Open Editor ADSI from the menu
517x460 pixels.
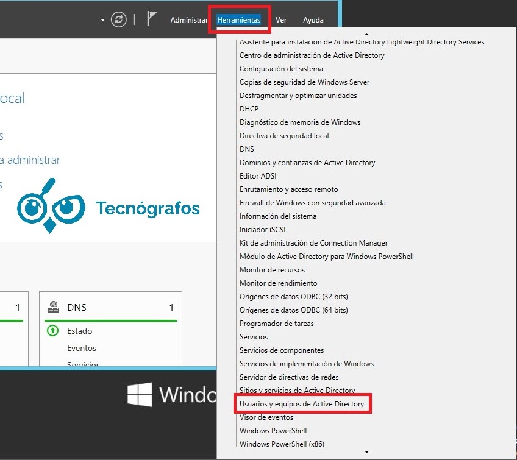pyautogui.click(x=258, y=176)
